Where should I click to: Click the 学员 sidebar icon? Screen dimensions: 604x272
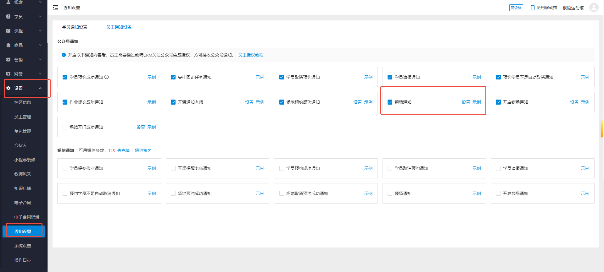8,16
